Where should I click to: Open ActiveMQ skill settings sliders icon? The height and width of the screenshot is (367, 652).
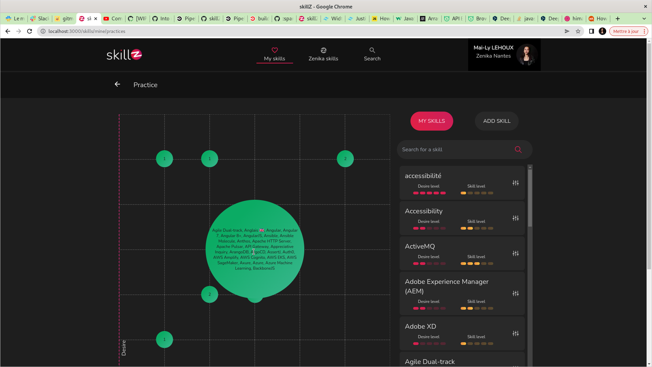[x=515, y=254]
